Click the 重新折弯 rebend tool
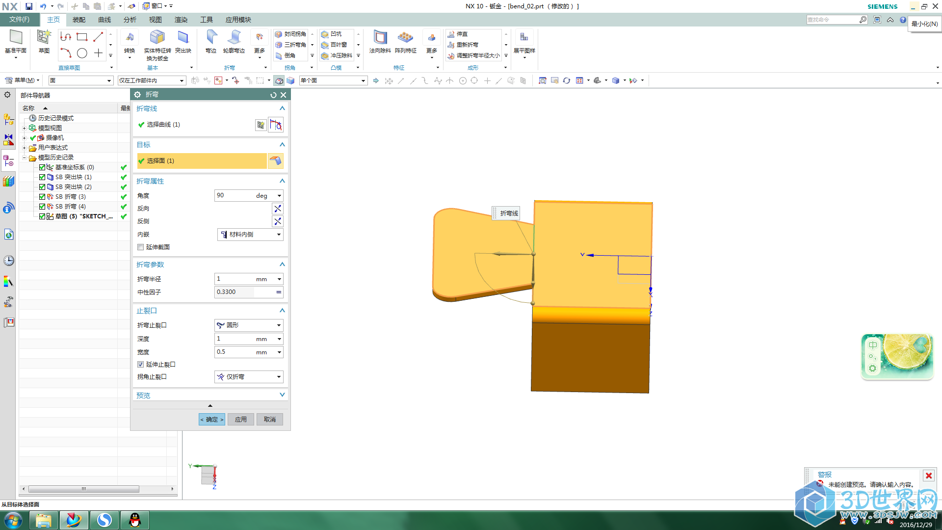The height and width of the screenshot is (530, 942). pos(463,45)
